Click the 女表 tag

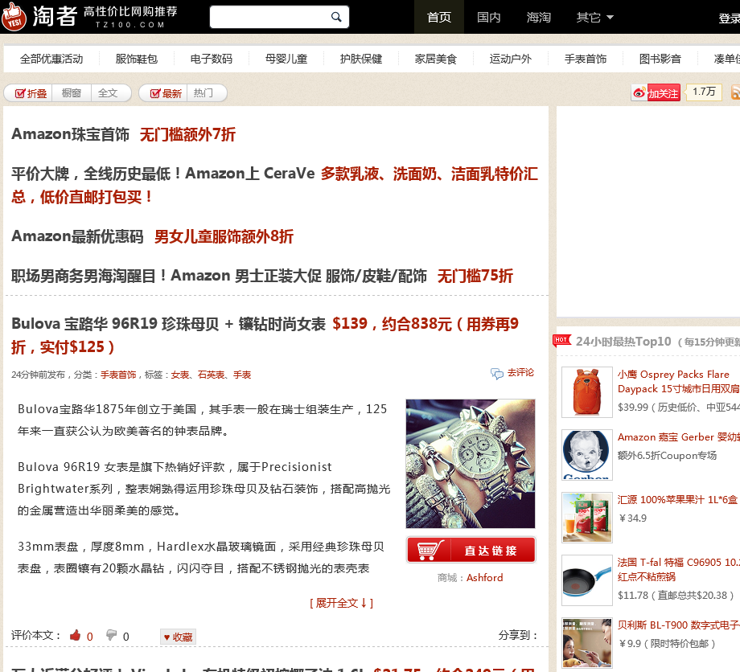179,375
